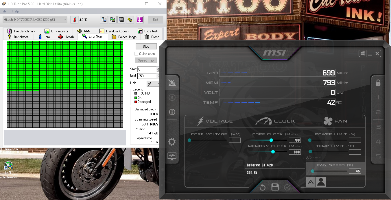Click the Power Limit slider handle
391x200 pixels.
(x=310, y=140)
